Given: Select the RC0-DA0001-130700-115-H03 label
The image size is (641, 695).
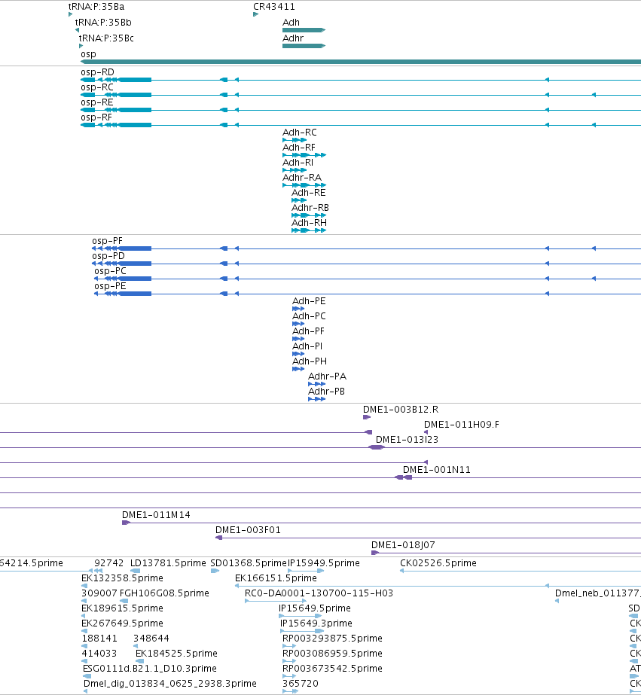Looking at the screenshot, I should (319, 593).
